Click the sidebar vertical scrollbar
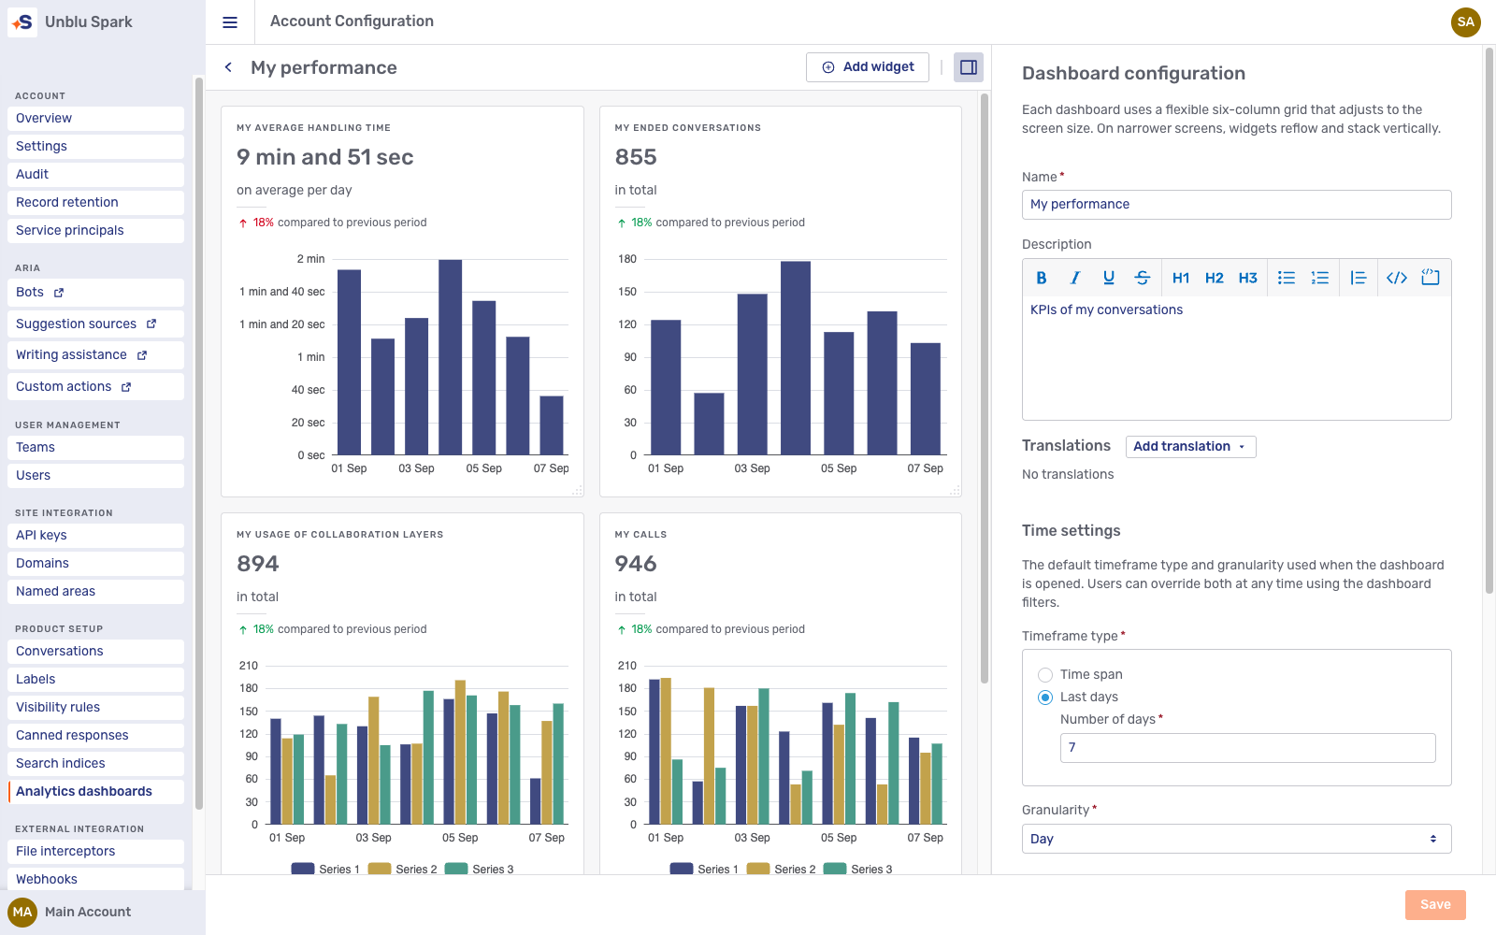Screen dimensions: 1496x935 [198, 443]
